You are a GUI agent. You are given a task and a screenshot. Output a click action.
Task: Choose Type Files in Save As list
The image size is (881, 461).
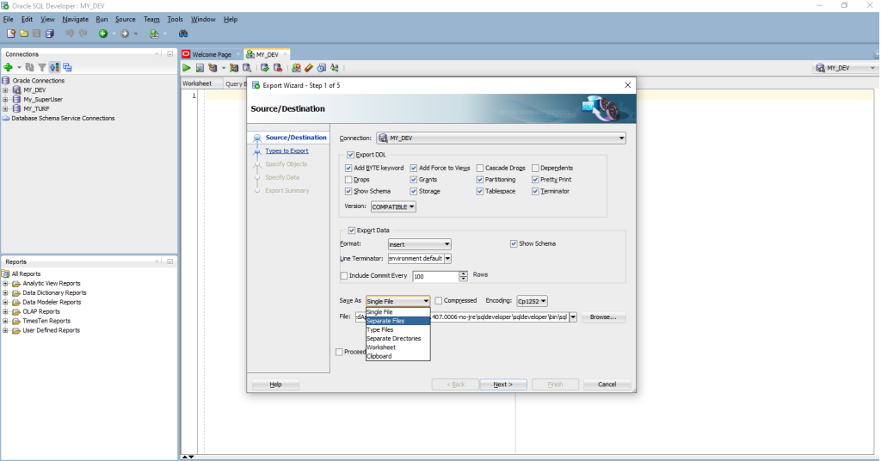pos(397,329)
